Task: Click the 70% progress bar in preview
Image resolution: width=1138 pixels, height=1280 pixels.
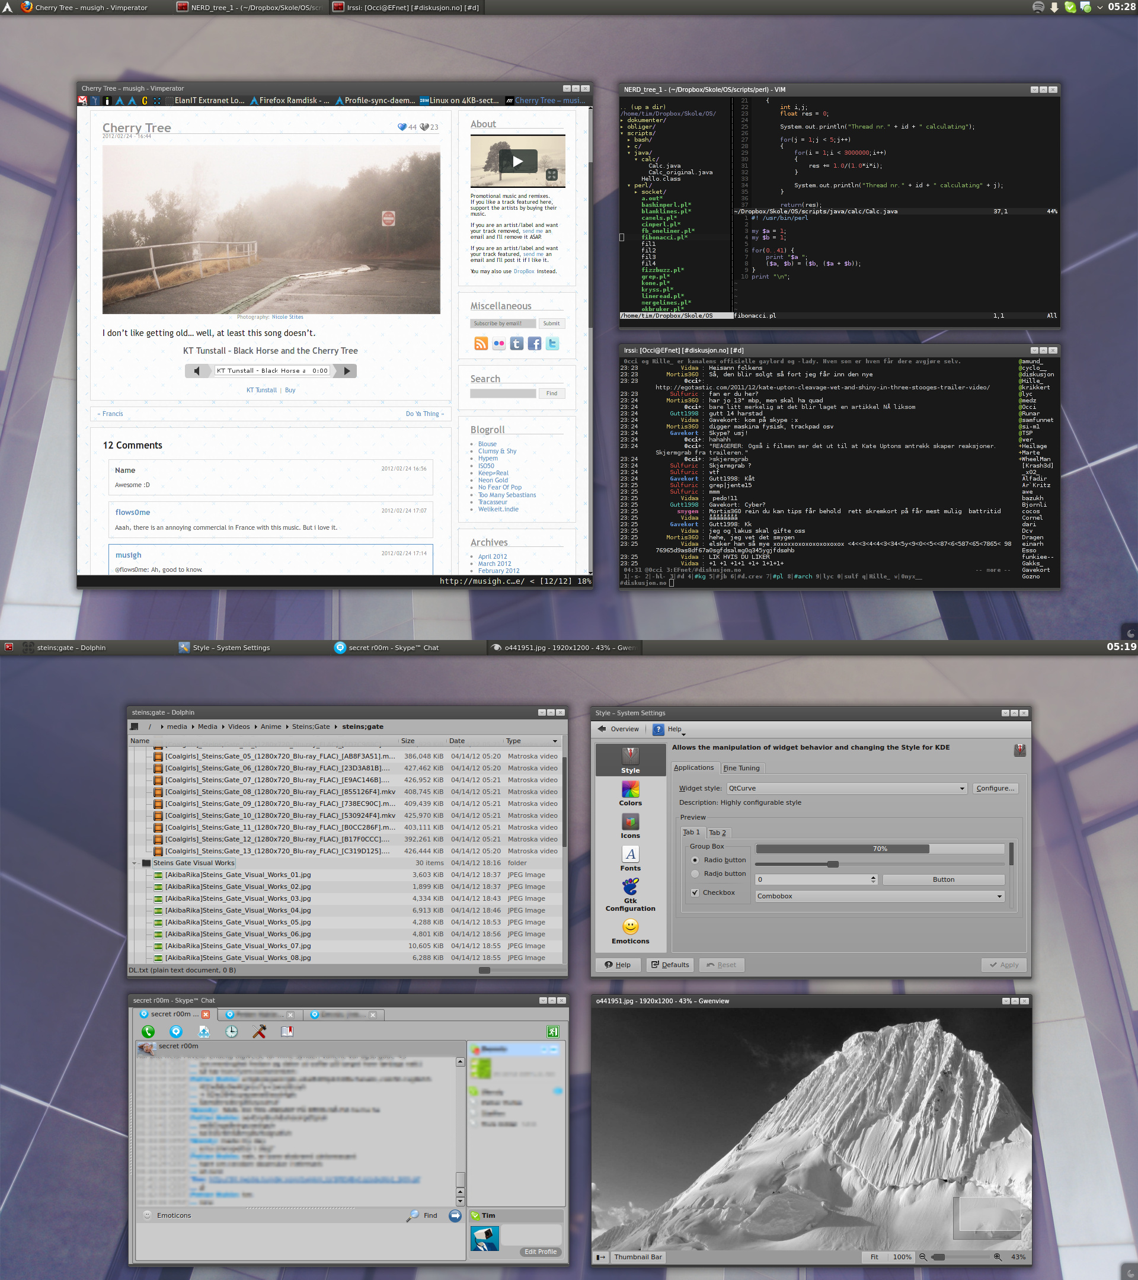Action: [880, 849]
